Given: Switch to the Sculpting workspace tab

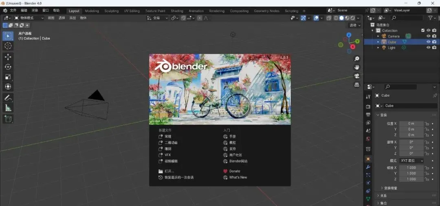Looking at the screenshot, I should [111, 11].
